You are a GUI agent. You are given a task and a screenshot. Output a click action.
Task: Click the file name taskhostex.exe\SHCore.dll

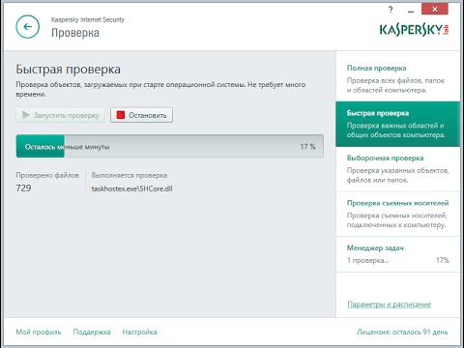coord(131,188)
